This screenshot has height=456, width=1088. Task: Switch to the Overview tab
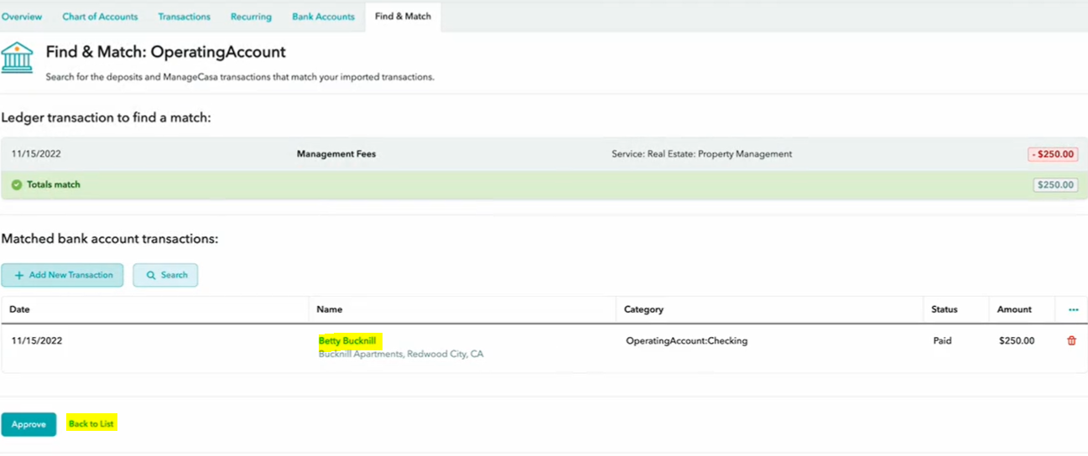click(x=22, y=17)
